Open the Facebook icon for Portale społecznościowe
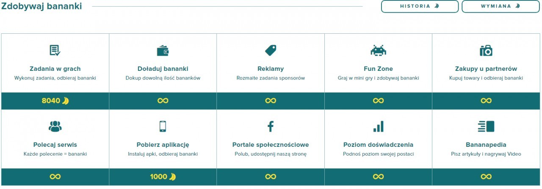The image size is (542, 189). pyautogui.click(x=271, y=126)
